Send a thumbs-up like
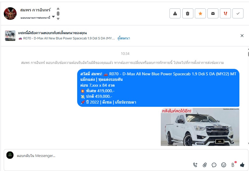This screenshot has width=249, height=171. click(x=242, y=165)
